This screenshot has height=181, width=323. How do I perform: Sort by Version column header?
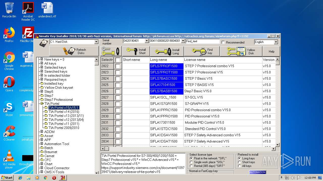point(268,60)
